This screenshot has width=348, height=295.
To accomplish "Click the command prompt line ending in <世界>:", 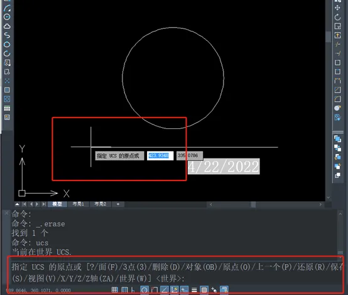I will coord(98,278).
